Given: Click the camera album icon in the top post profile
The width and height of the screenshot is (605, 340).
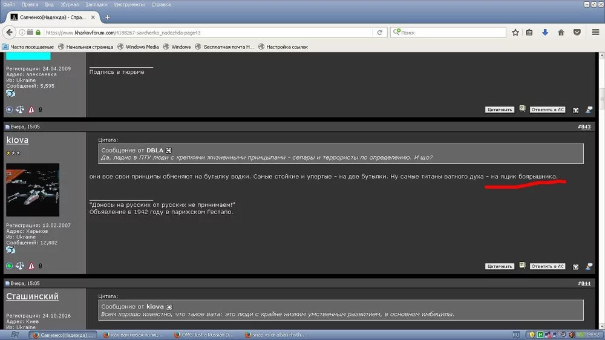Looking at the screenshot, I should click(10, 93).
